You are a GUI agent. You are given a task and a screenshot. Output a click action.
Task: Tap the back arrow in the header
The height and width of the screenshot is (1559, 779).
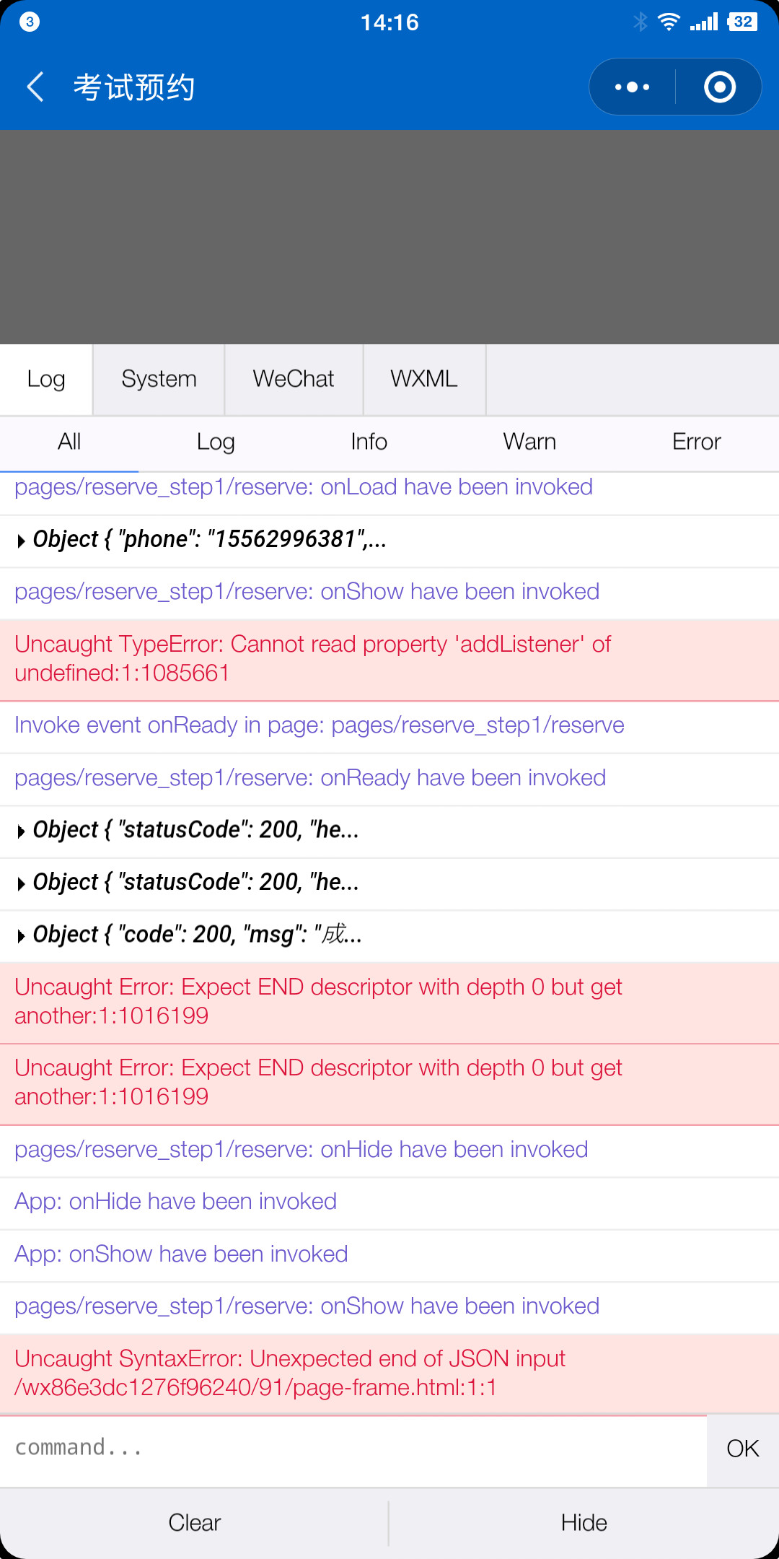35,87
